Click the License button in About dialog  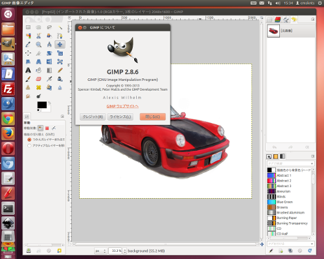(x=121, y=117)
